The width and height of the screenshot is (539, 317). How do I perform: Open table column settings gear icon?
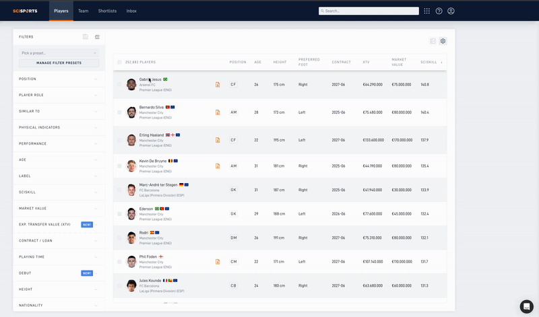tap(443, 41)
